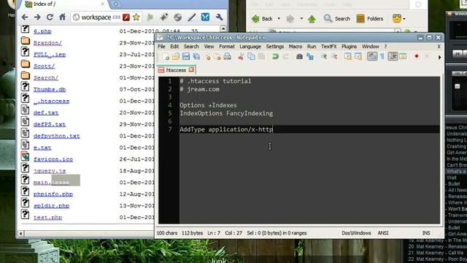Close the Index of / tab
The height and width of the screenshot is (263, 467).
pyautogui.click(x=103, y=4)
